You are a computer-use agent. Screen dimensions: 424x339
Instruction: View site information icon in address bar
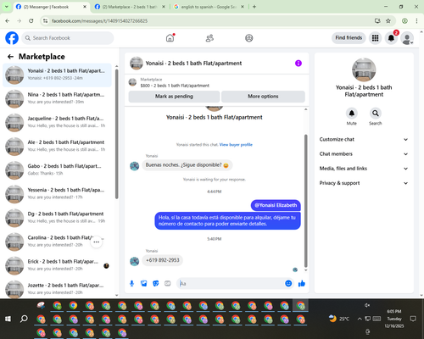(45, 20)
